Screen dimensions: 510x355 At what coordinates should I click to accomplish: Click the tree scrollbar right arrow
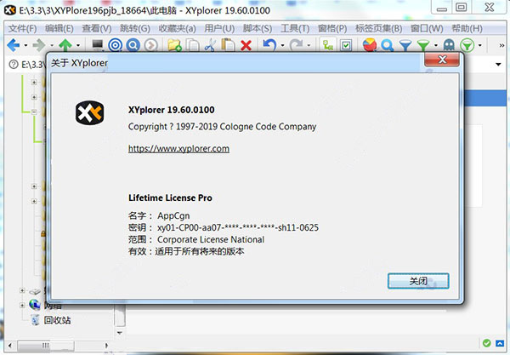click(106, 346)
